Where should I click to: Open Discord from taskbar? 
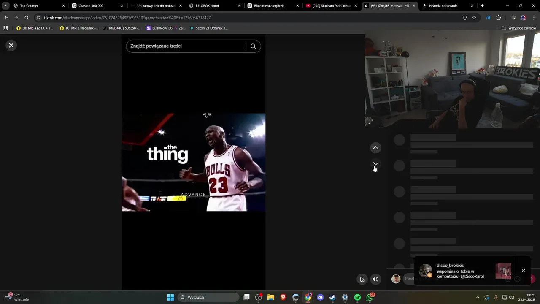point(320,297)
